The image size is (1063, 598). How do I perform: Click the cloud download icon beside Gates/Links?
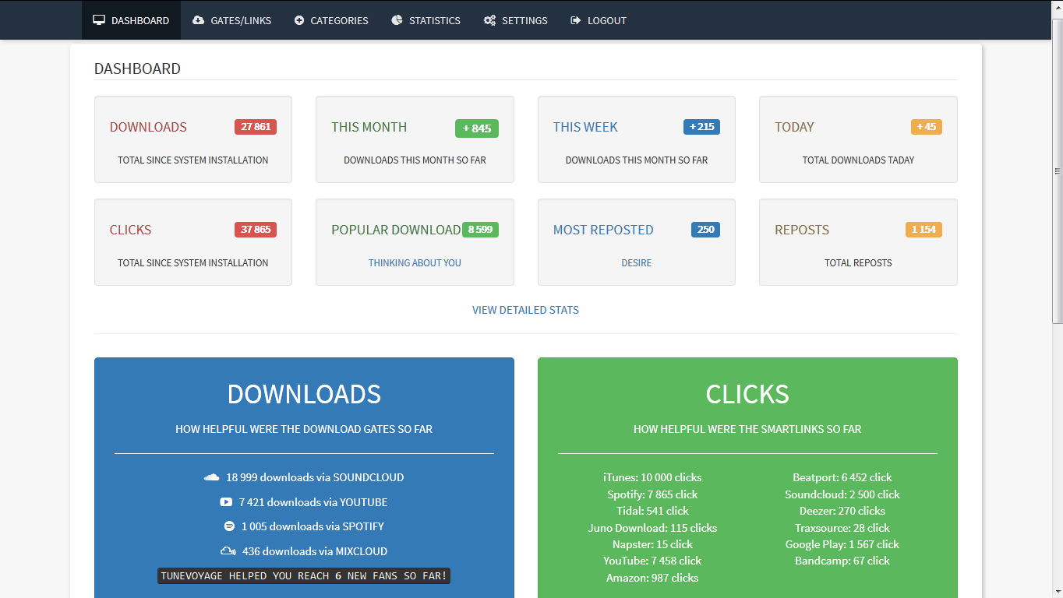pyautogui.click(x=199, y=20)
